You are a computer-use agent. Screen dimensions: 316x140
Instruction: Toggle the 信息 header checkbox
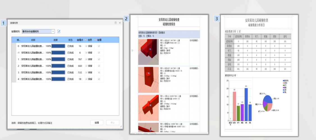coord(86,40)
